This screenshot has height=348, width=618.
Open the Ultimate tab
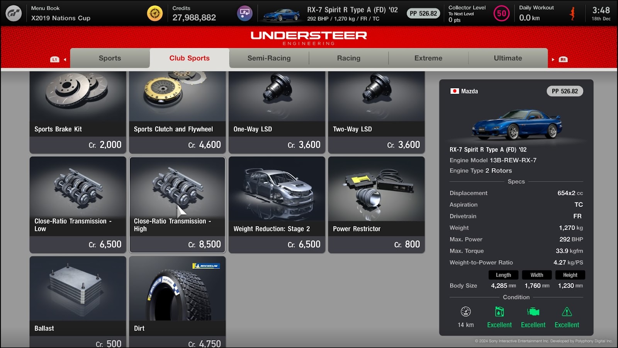508,58
